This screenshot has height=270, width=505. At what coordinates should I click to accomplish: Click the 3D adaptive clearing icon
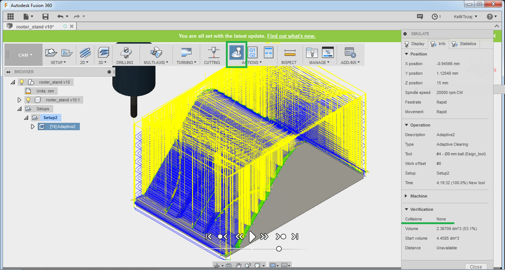coord(104,53)
